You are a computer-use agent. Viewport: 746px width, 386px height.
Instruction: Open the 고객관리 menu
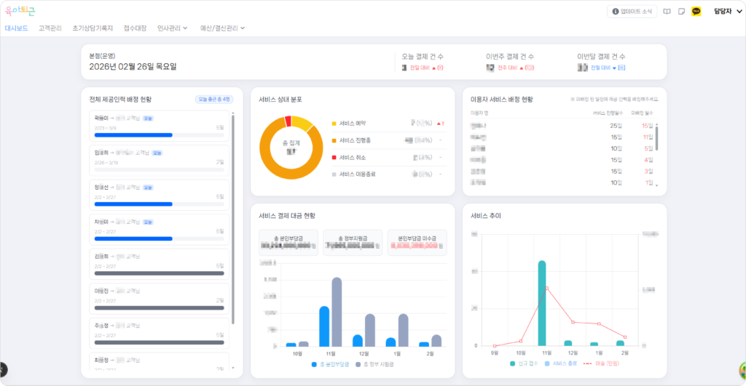50,28
